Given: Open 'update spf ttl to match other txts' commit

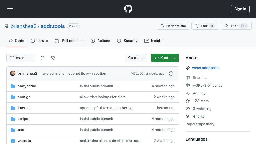Looking at the screenshot, I should click(107, 108).
